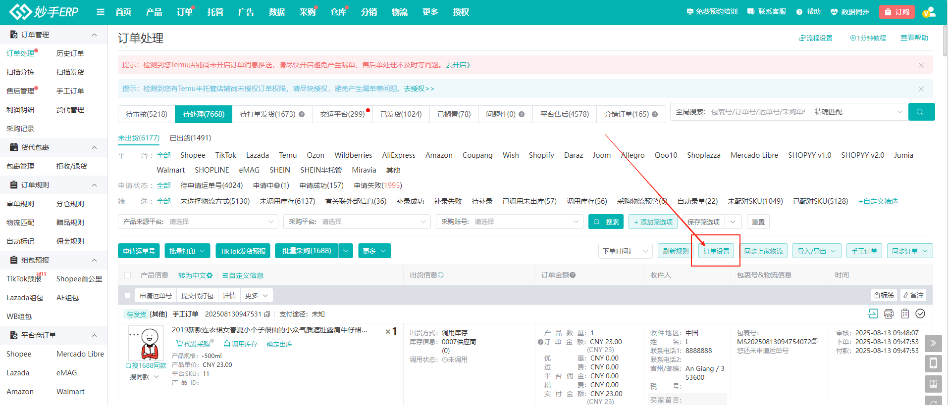Image resolution: width=948 pixels, height=405 pixels.
Task: Click 数据同步 in the top bar
Action: [x=850, y=12]
